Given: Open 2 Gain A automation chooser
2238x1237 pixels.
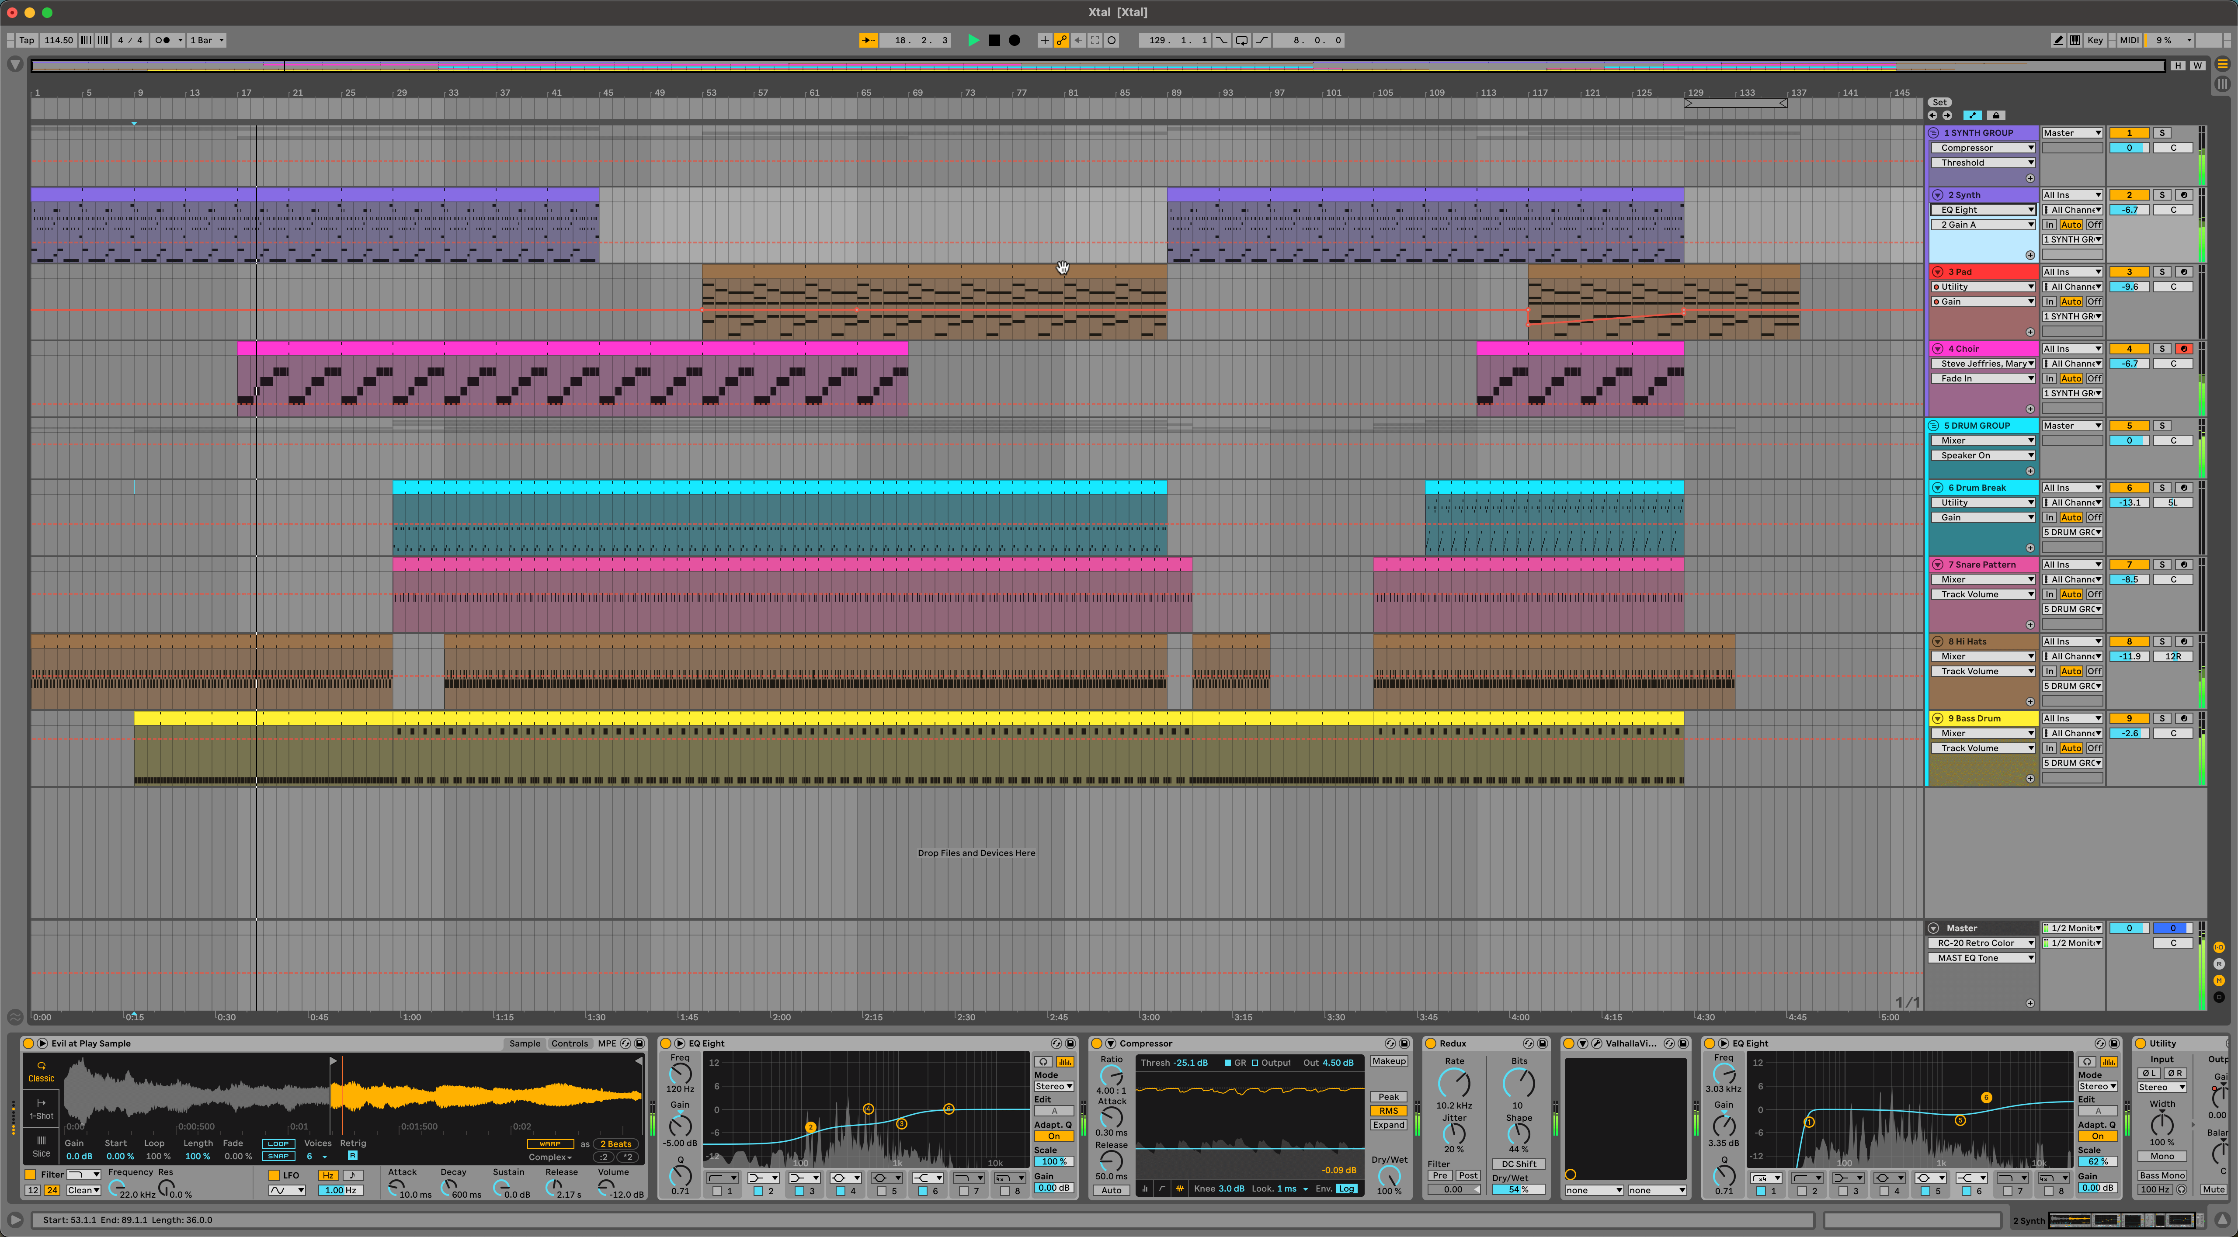Looking at the screenshot, I should click(x=1984, y=225).
